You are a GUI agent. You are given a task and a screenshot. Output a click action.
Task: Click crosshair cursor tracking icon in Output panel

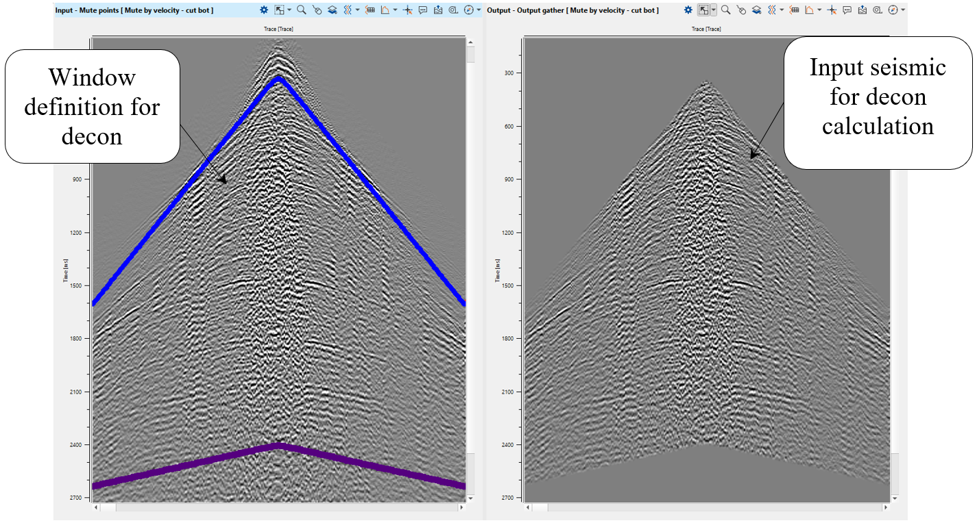832,10
